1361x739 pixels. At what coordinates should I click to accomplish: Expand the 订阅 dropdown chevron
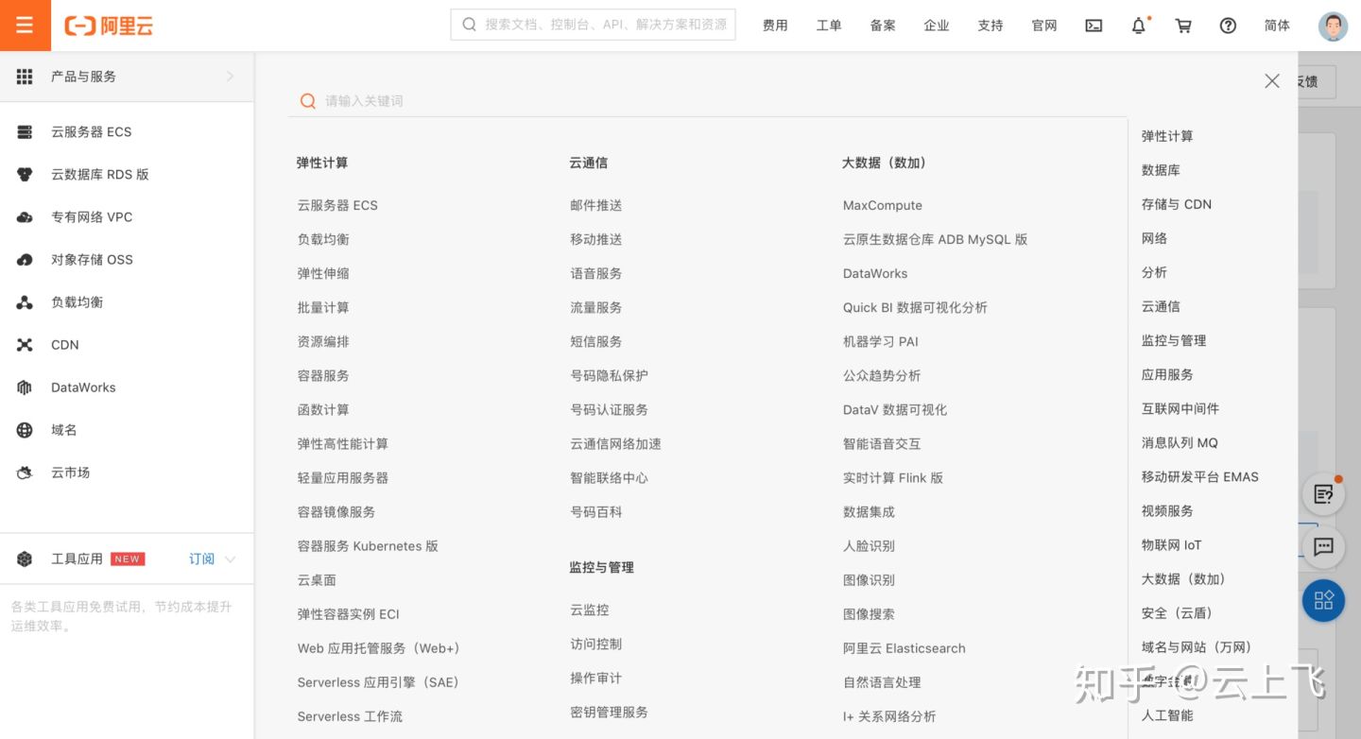230,559
